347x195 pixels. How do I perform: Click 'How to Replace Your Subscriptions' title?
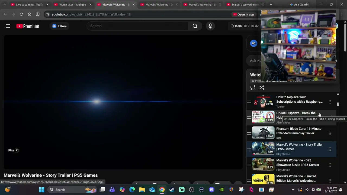[x=299, y=99]
